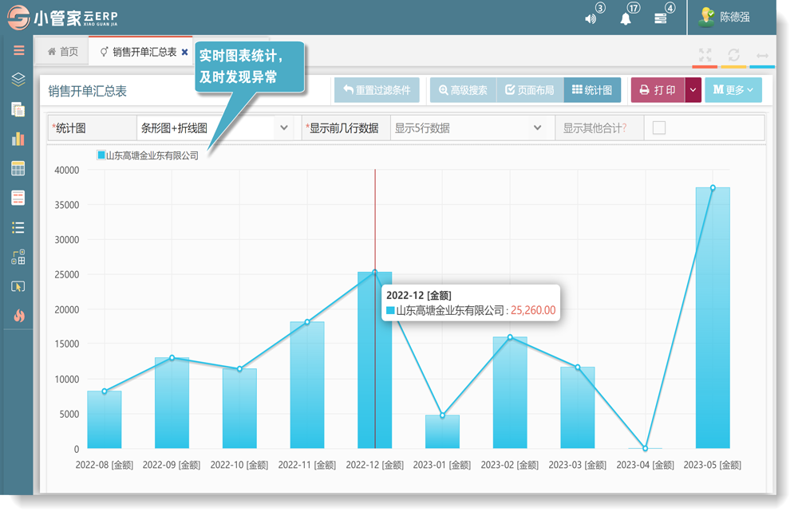Image resolution: width=798 pixels, height=519 pixels.
Task: Open the bar chart icon in sidebar
Action: 18,139
